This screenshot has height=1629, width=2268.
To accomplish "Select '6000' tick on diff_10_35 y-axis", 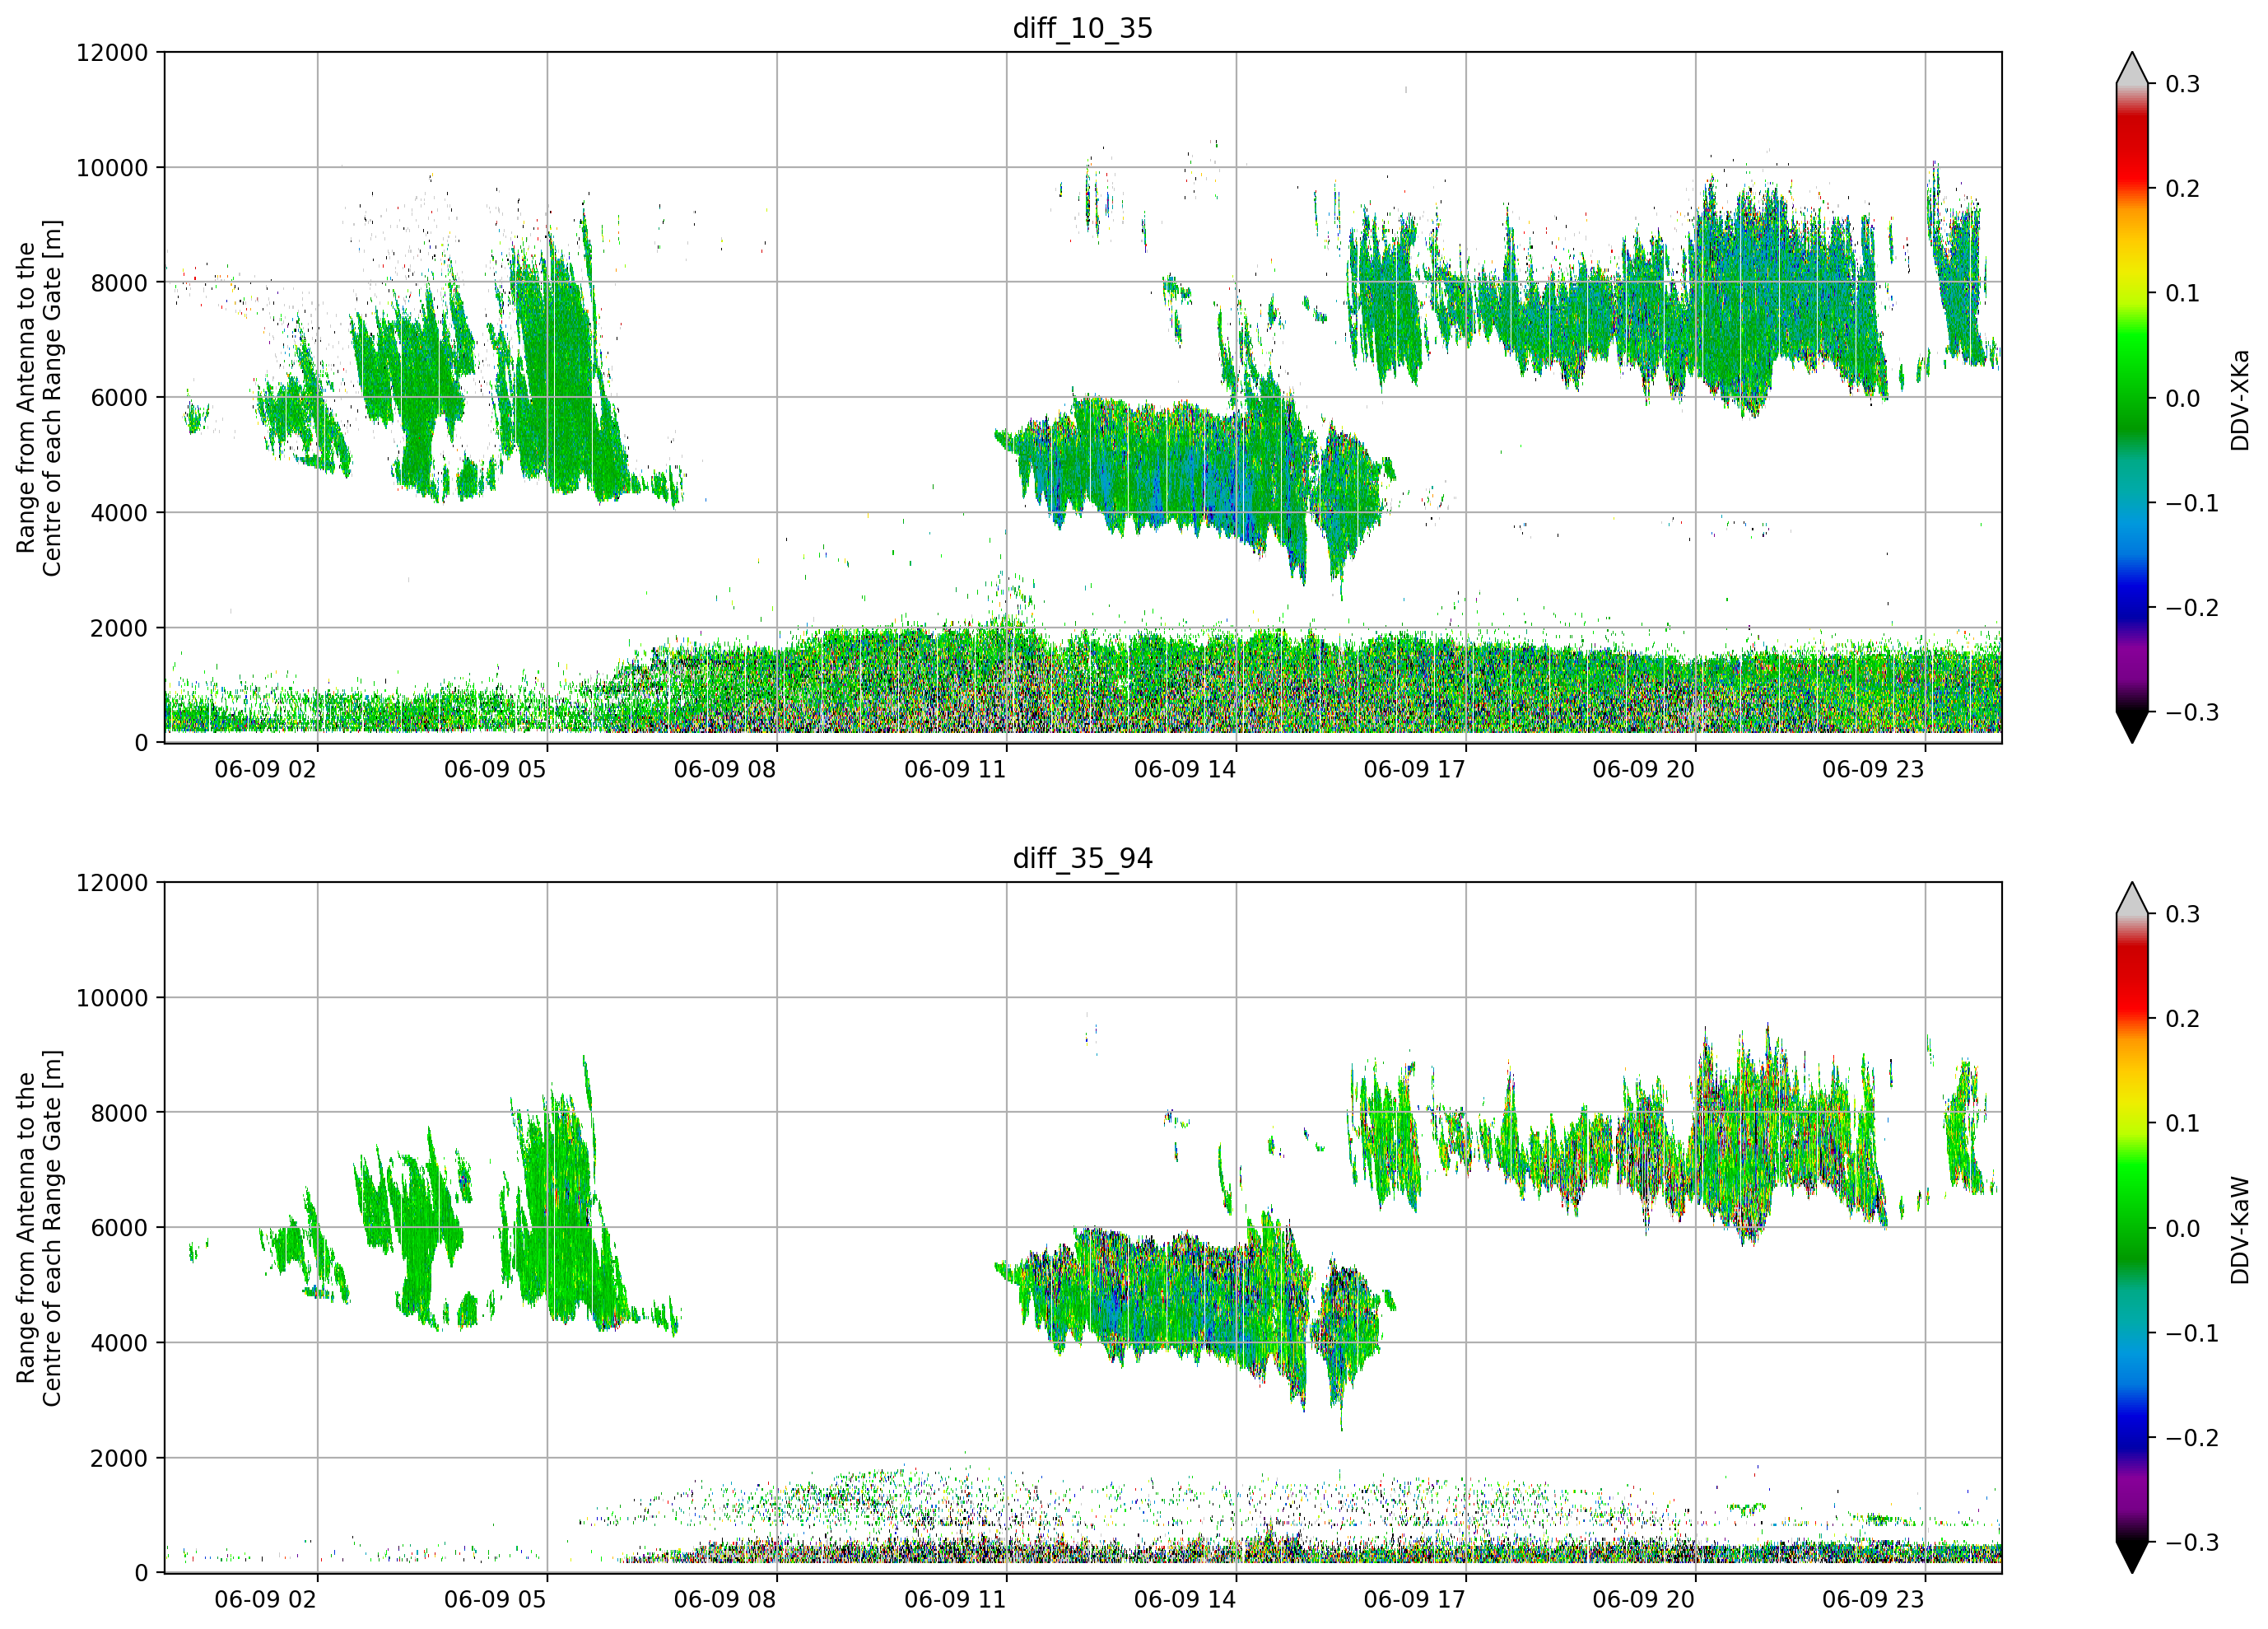I will pos(119,397).
